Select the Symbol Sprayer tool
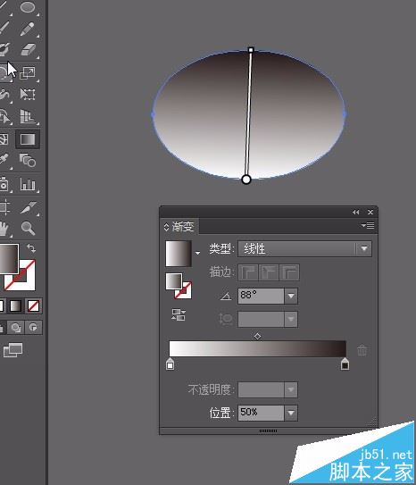 coord(4,184)
